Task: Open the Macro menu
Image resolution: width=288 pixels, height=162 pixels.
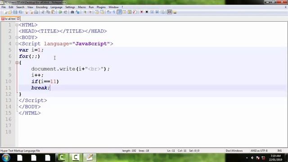Action: coord(82,7)
